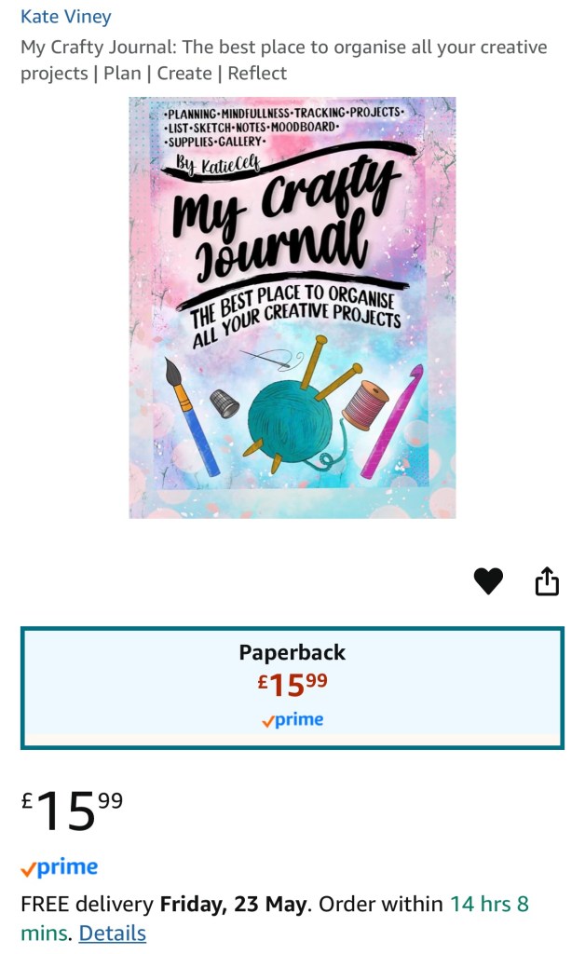Click the silver thimble on cover
Image resolution: width=585 pixels, height=954 pixels.
tap(224, 403)
